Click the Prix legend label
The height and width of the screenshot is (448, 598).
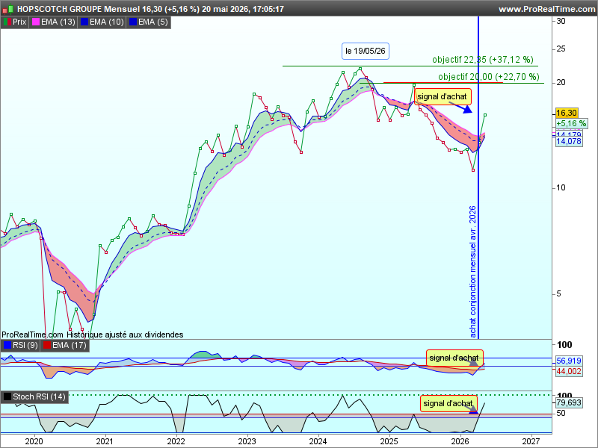click(x=19, y=22)
